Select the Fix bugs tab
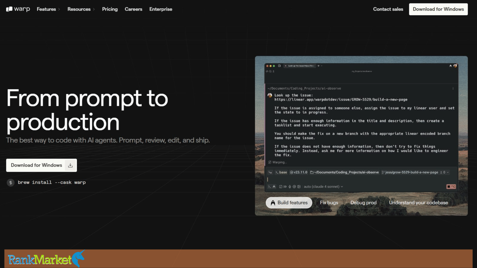This screenshot has height=268, width=477. 329,202
